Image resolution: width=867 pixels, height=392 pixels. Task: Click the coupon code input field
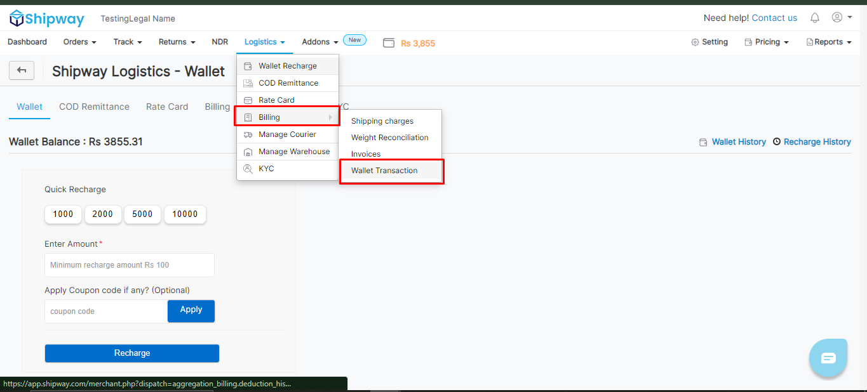point(106,311)
